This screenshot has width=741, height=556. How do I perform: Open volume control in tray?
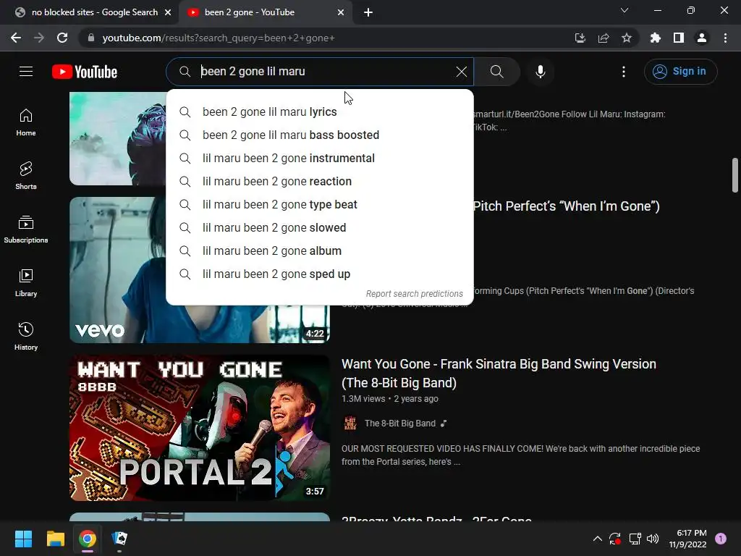pyautogui.click(x=653, y=539)
